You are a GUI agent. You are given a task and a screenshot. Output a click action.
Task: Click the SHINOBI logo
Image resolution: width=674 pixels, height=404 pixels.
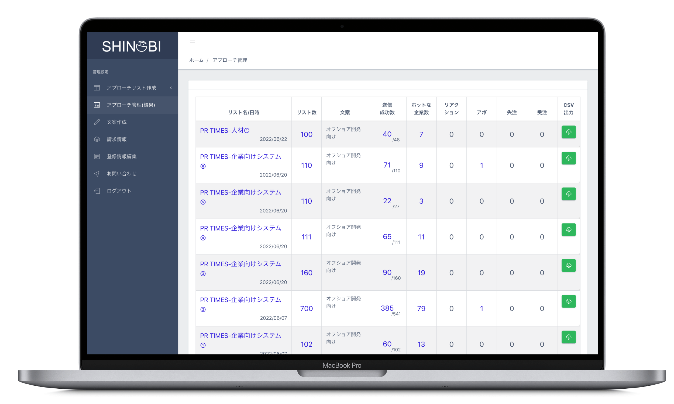click(132, 46)
